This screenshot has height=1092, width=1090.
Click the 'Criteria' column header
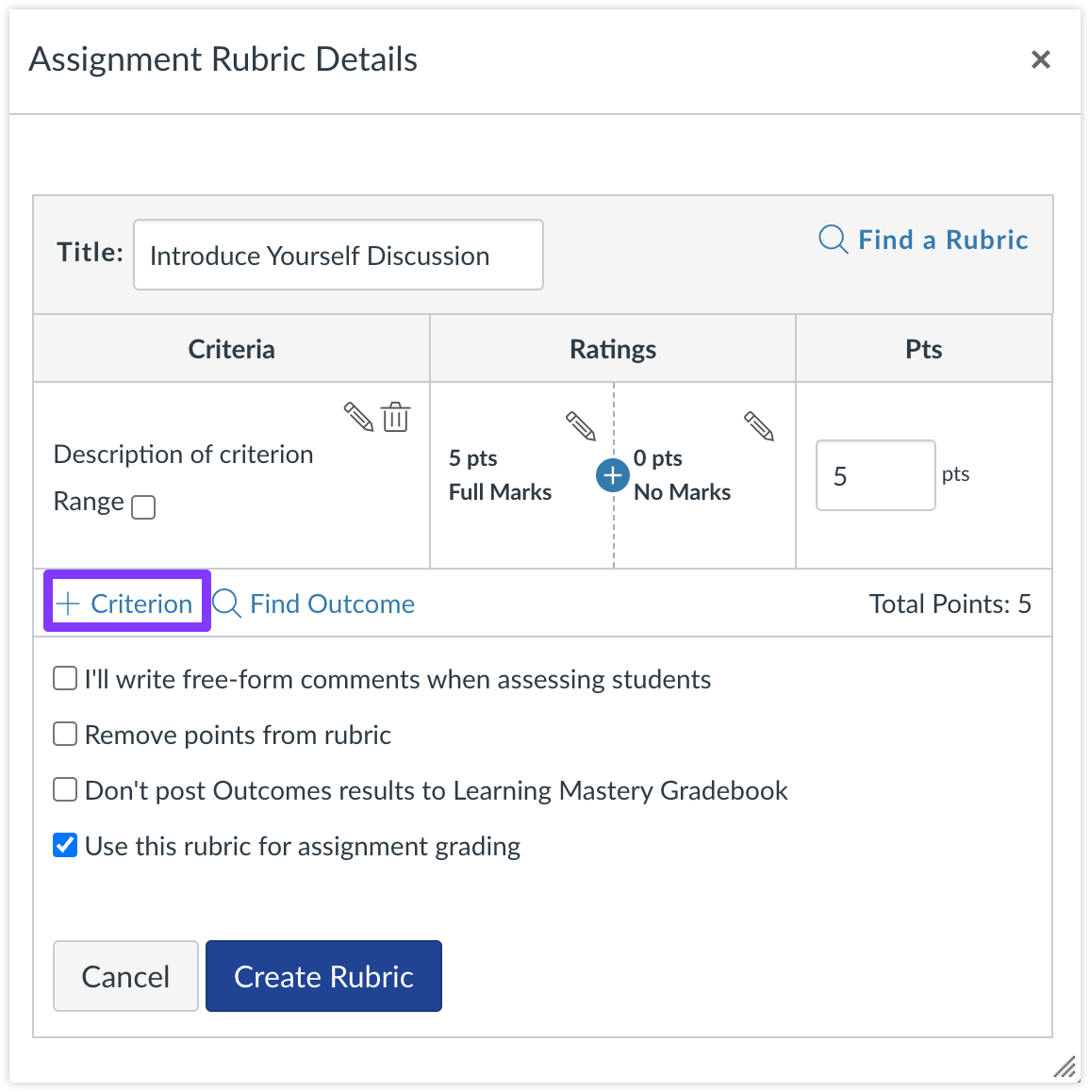(231, 349)
